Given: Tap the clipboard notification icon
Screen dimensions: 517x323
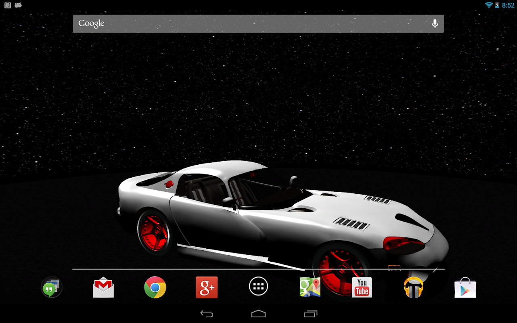Looking at the screenshot, I should pos(7,5).
